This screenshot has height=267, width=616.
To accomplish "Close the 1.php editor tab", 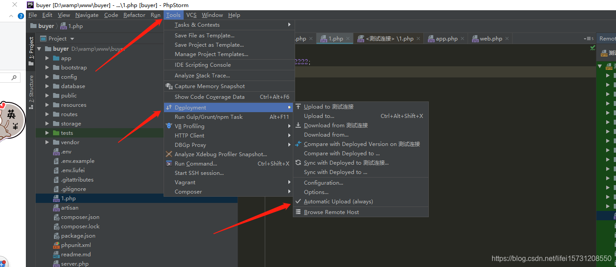I will pos(348,39).
